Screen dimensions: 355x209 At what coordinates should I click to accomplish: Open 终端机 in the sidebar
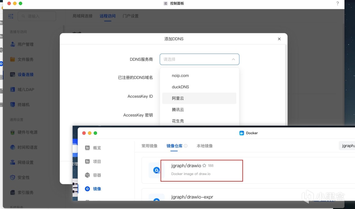(x=24, y=105)
